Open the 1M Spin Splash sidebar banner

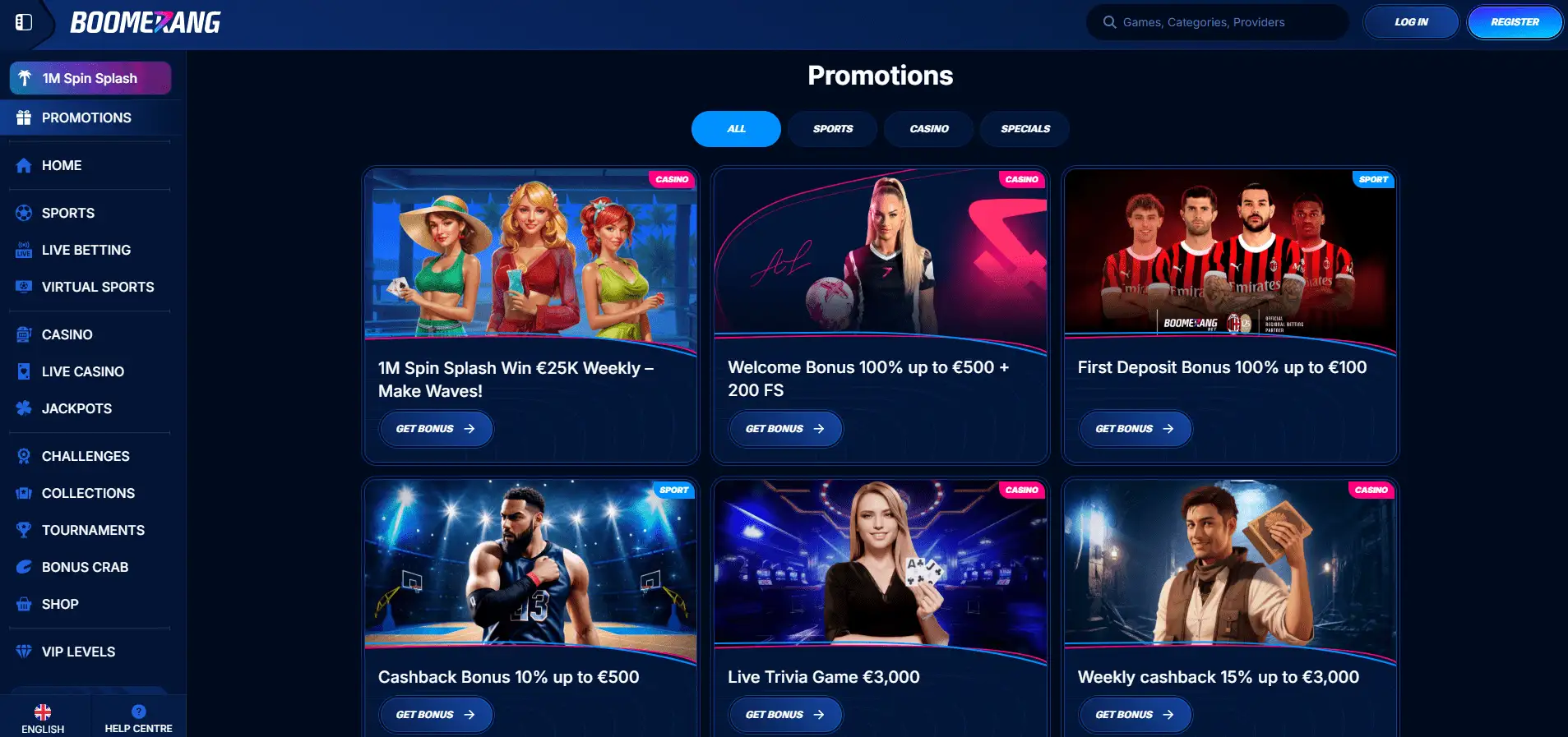pyautogui.click(x=90, y=78)
